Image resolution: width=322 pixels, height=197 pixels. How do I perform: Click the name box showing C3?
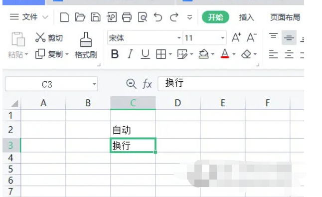click(x=51, y=84)
